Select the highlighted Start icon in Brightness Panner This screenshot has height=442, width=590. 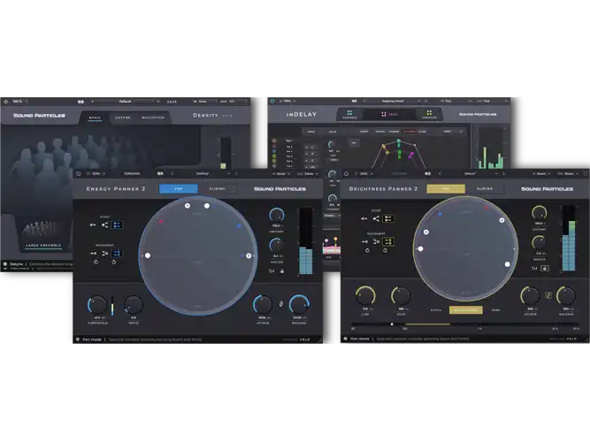coord(388,218)
